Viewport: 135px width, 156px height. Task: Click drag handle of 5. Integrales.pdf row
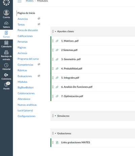(53, 78)
